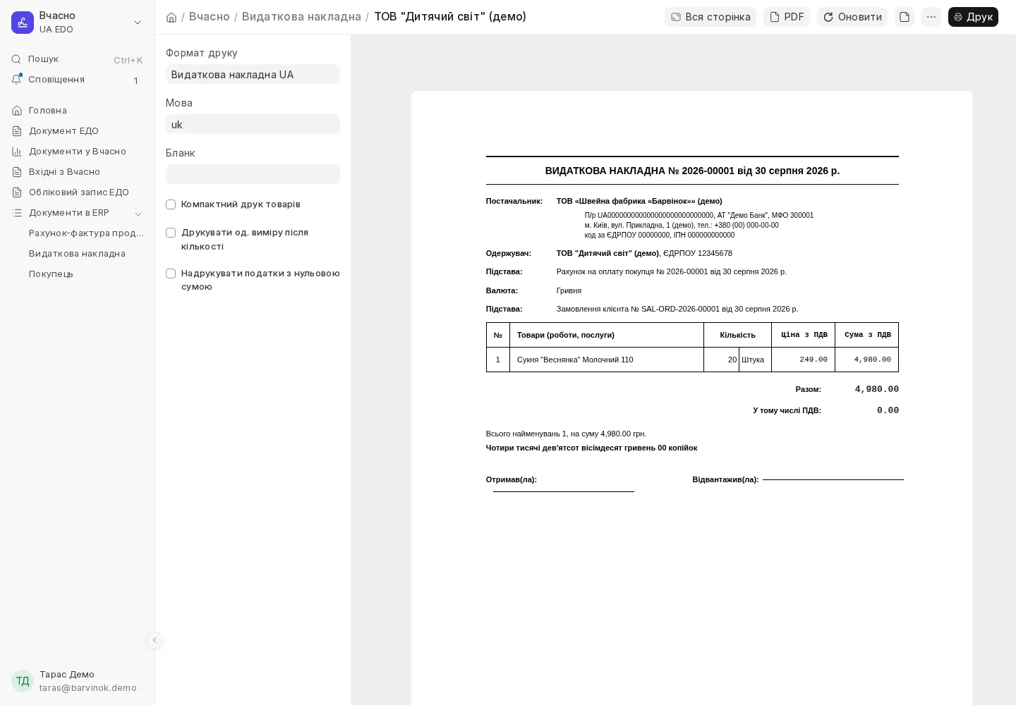Open the Формат друку dropdown field
1016x705 pixels.
[253, 74]
